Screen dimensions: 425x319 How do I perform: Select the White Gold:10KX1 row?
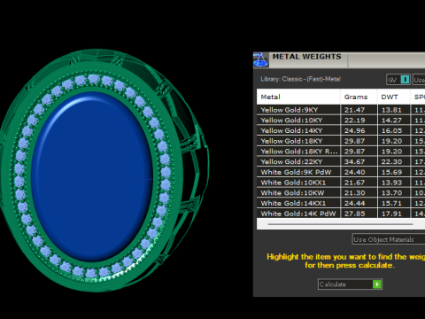point(341,183)
